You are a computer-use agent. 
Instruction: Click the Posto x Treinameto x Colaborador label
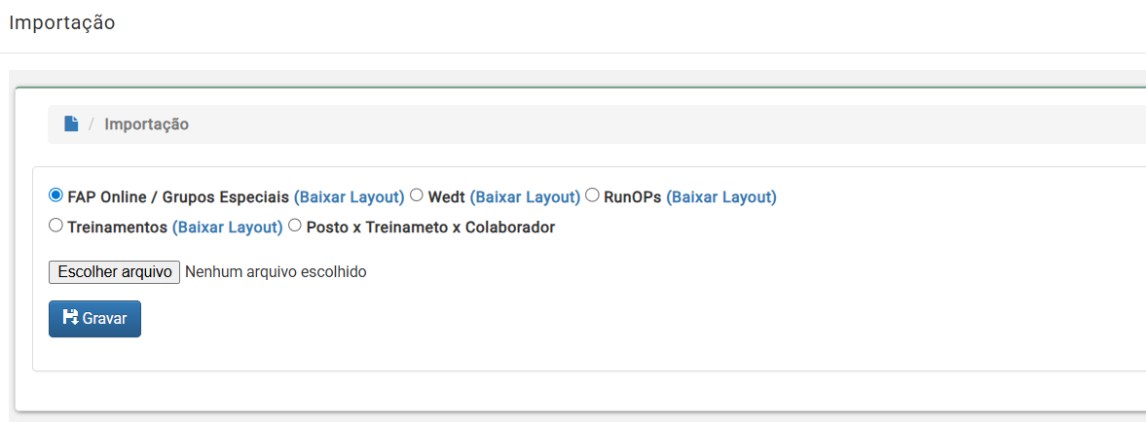coord(430,228)
